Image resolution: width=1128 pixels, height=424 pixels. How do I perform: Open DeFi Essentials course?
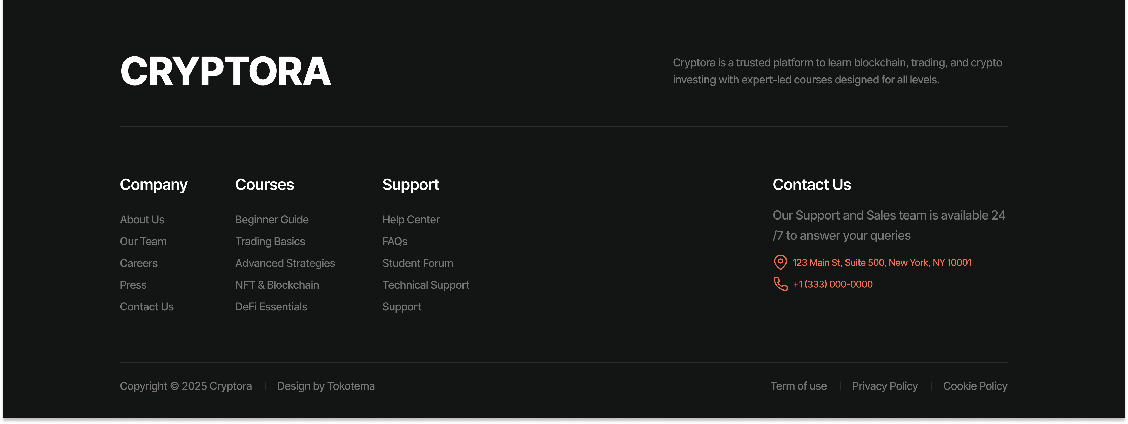click(x=271, y=307)
